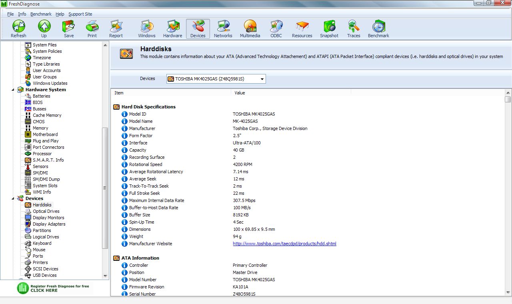This screenshot has height=304, width=512.
Task: Open the Toshiba manufacturer website link
Action: 284,244
